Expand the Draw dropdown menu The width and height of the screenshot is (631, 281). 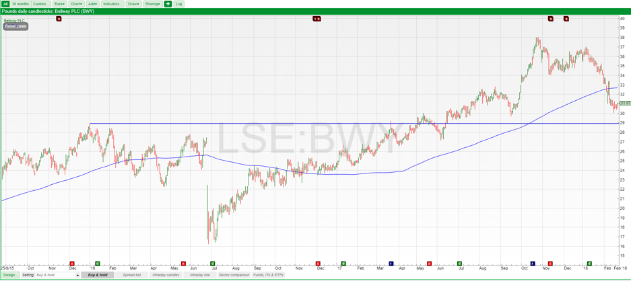[133, 4]
